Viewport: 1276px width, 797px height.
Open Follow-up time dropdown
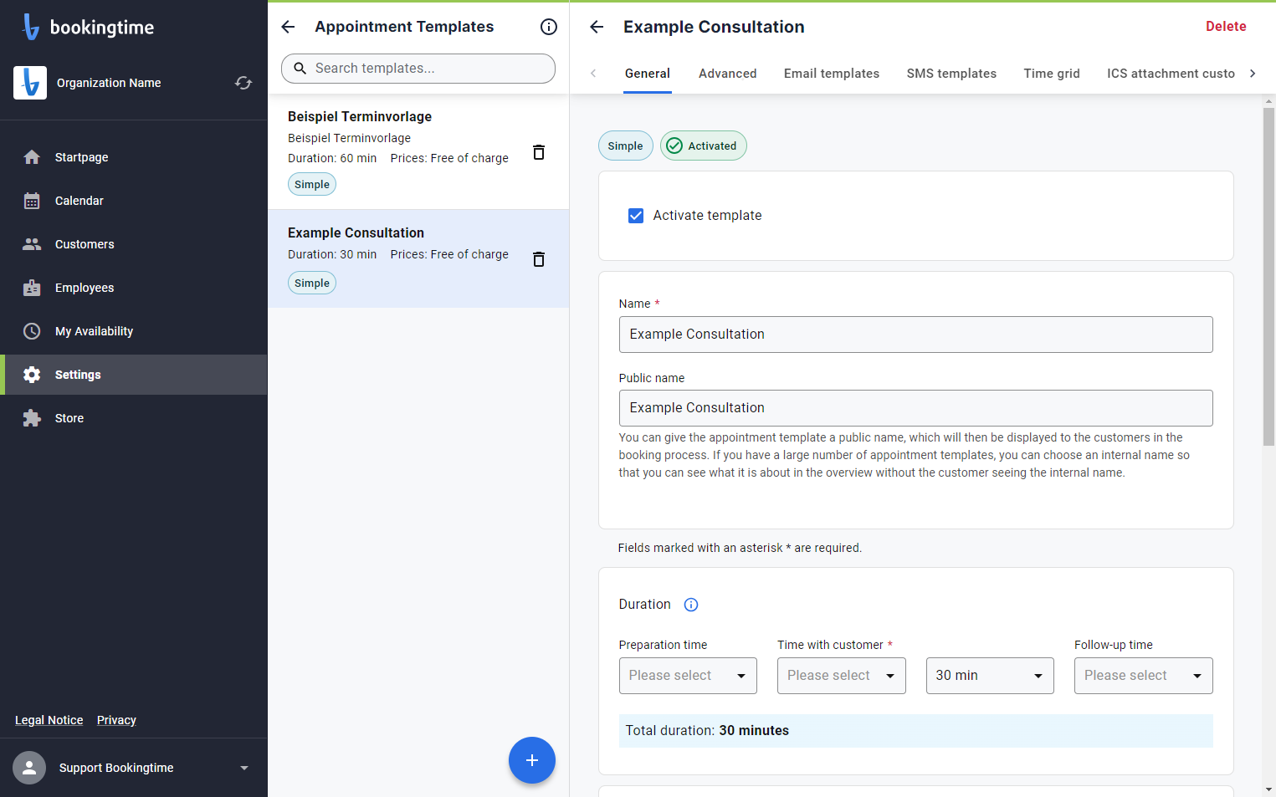pyautogui.click(x=1144, y=676)
